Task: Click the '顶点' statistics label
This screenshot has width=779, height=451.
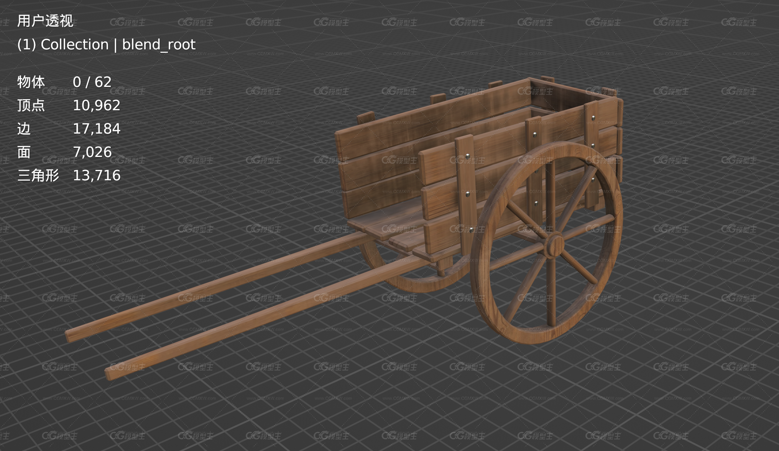Action: pos(31,105)
